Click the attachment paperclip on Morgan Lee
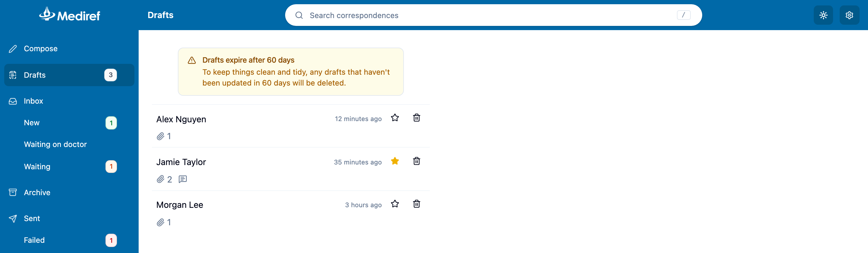868x253 pixels. tap(160, 222)
